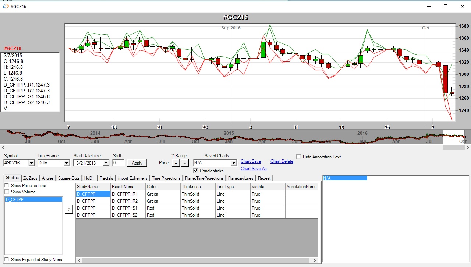Expand the Saved Charts dropdown
Viewport: 471px width, 267px height.
coord(234,163)
